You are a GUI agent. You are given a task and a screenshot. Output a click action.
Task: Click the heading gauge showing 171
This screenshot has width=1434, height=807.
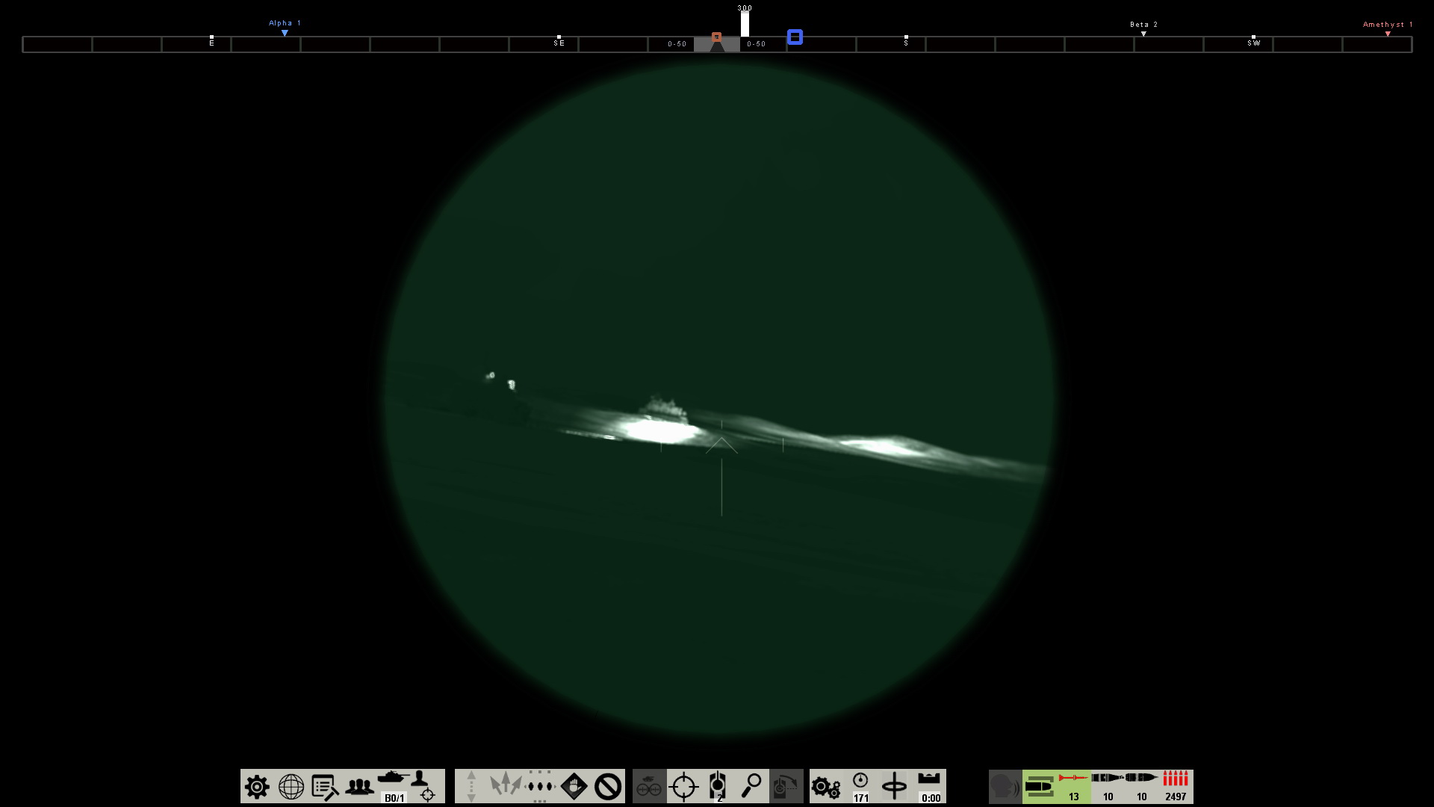(860, 786)
